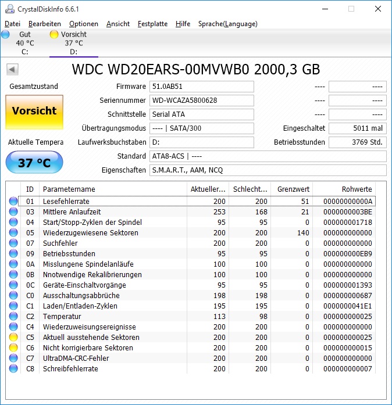Image resolution: width=392 pixels, height=405 pixels.
Task: Click the ID column header
Action: click(30, 189)
